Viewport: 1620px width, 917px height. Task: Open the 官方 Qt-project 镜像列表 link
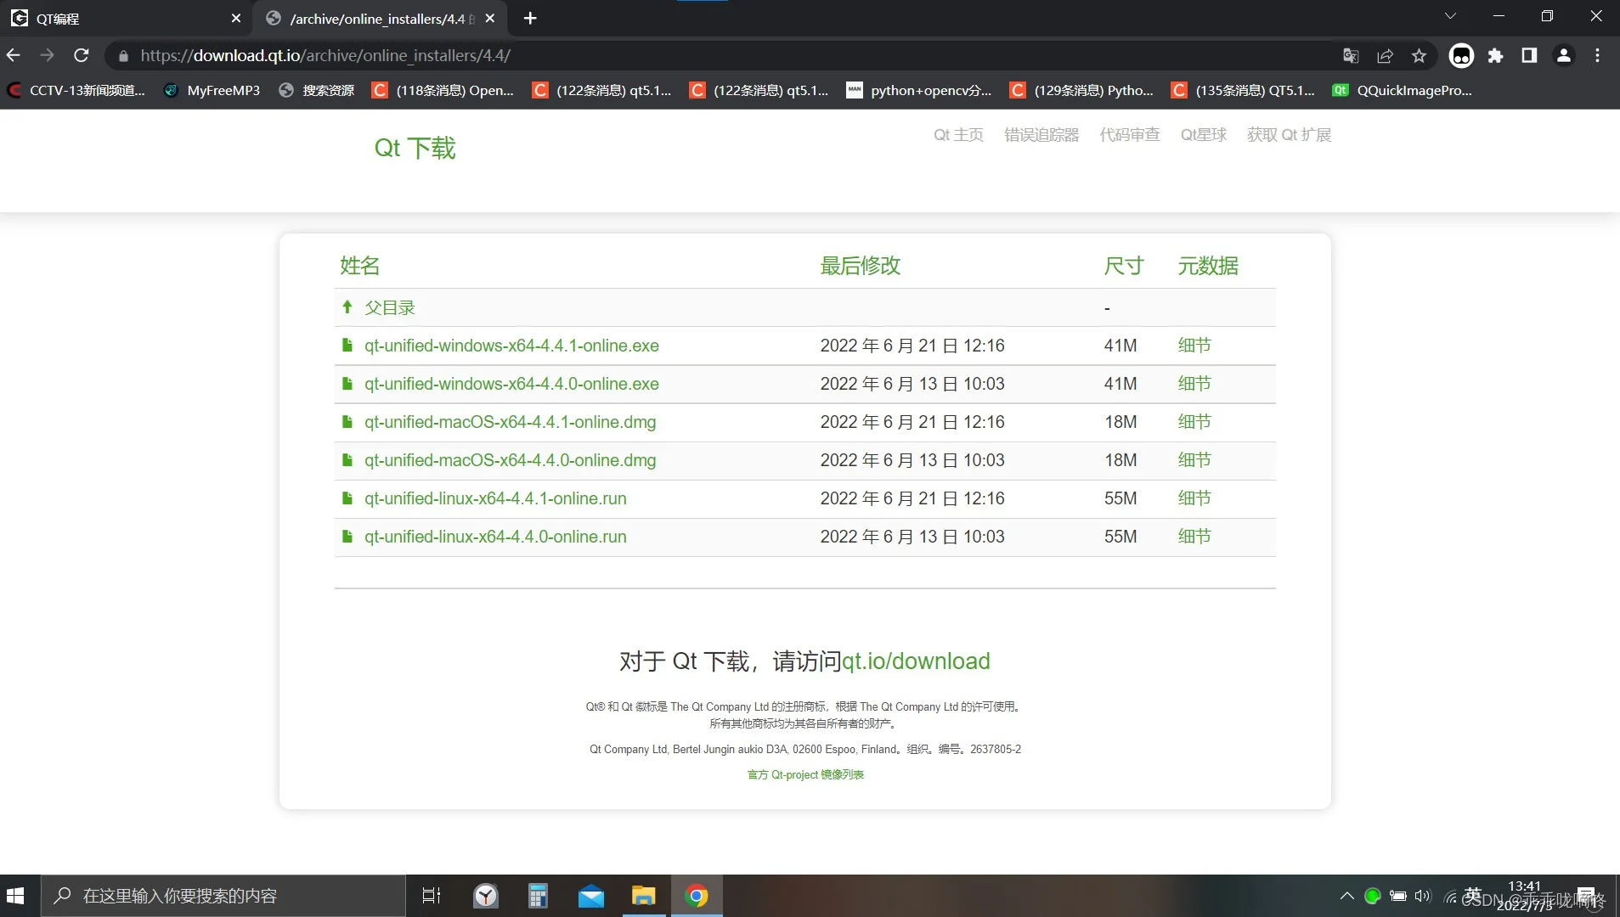pyautogui.click(x=805, y=774)
